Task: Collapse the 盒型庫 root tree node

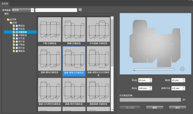Action: click(x=5, y=19)
